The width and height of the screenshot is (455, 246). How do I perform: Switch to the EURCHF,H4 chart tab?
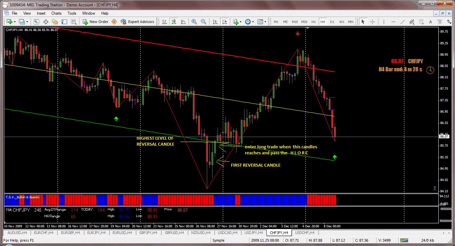click(43, 232)
